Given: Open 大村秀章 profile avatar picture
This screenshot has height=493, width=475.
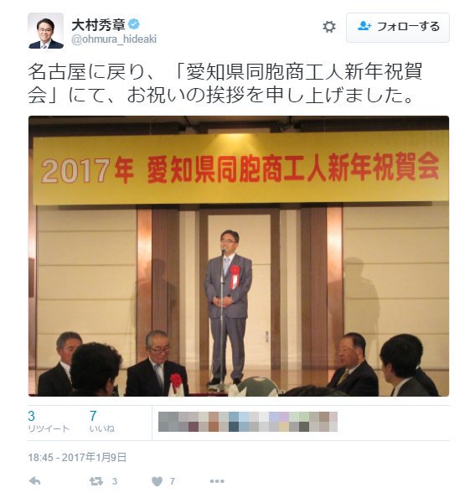Looking at the screenshot, I should 46,31.
